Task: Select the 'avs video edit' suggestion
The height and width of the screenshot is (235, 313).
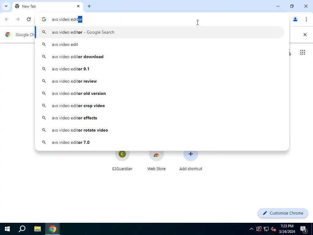Action: pyautogui.click(x=160, y=44)
